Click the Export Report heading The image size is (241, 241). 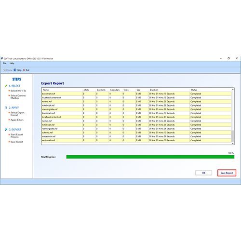53,83
